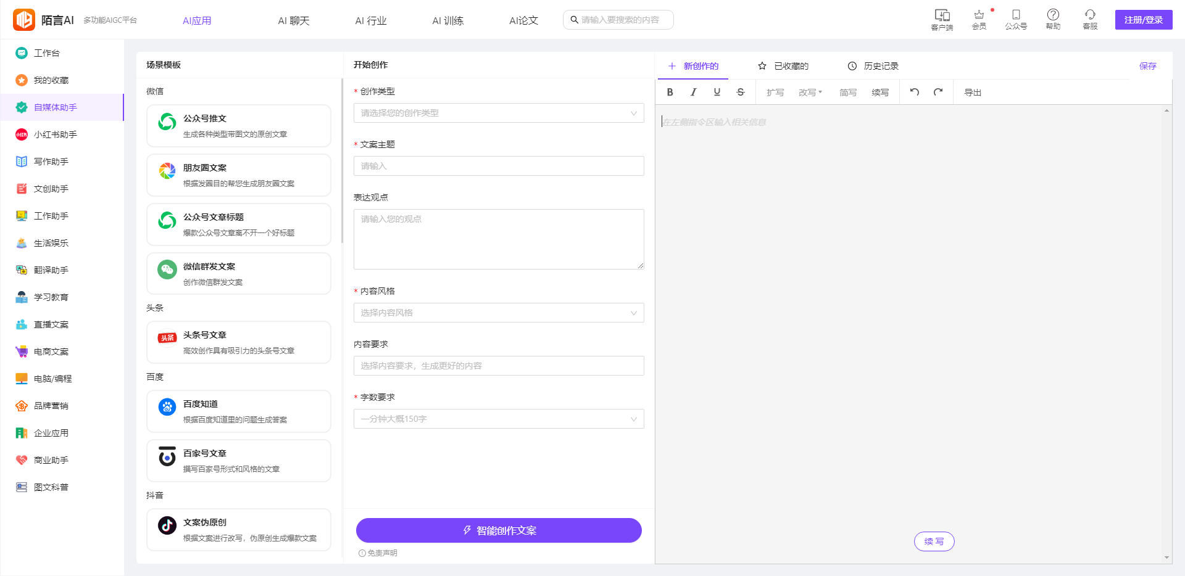Viewport: 1185px width, 576px height.
Task: Switch to AI论文 top tab
Action: 524,20
